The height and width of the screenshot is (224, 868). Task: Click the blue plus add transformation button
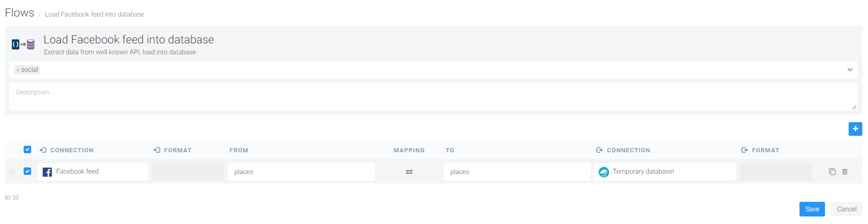tap(855, 129)
